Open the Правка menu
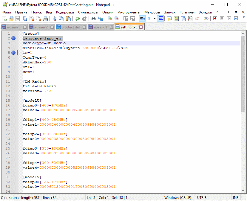247x201 pixels. tap(21, 12)
